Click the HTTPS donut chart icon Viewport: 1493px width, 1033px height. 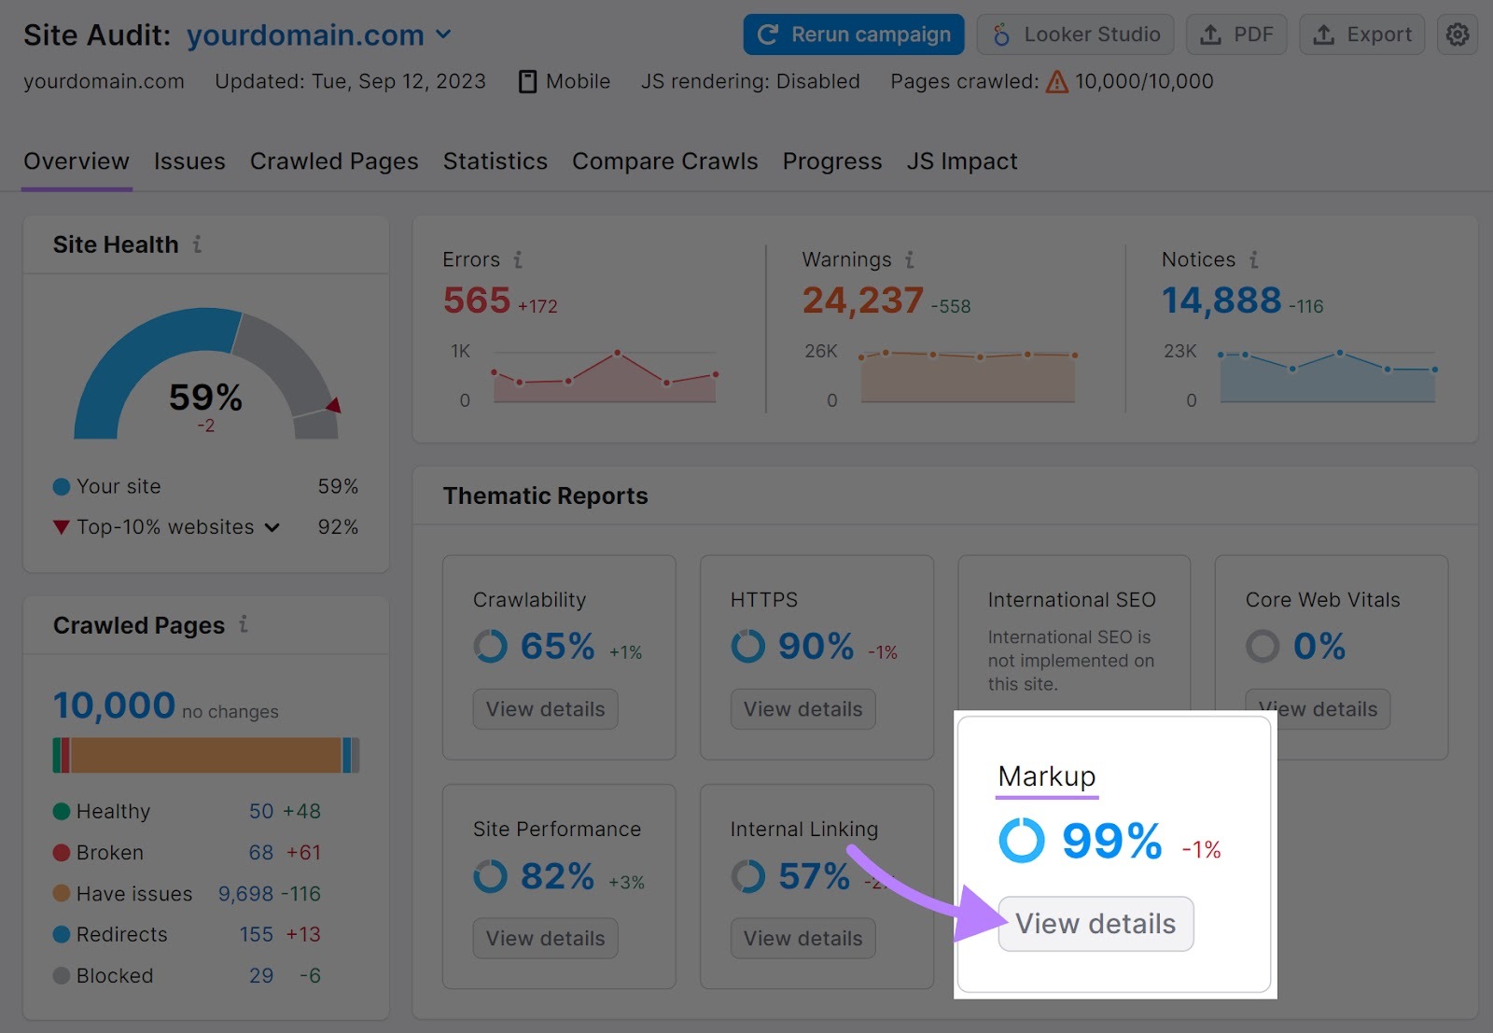coord(748,646)
